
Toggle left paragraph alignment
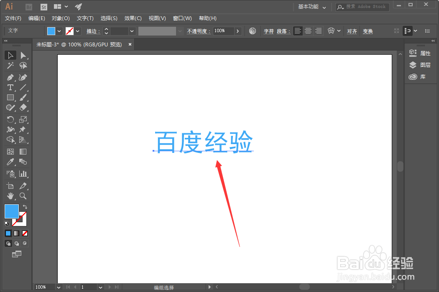point(297,30)
